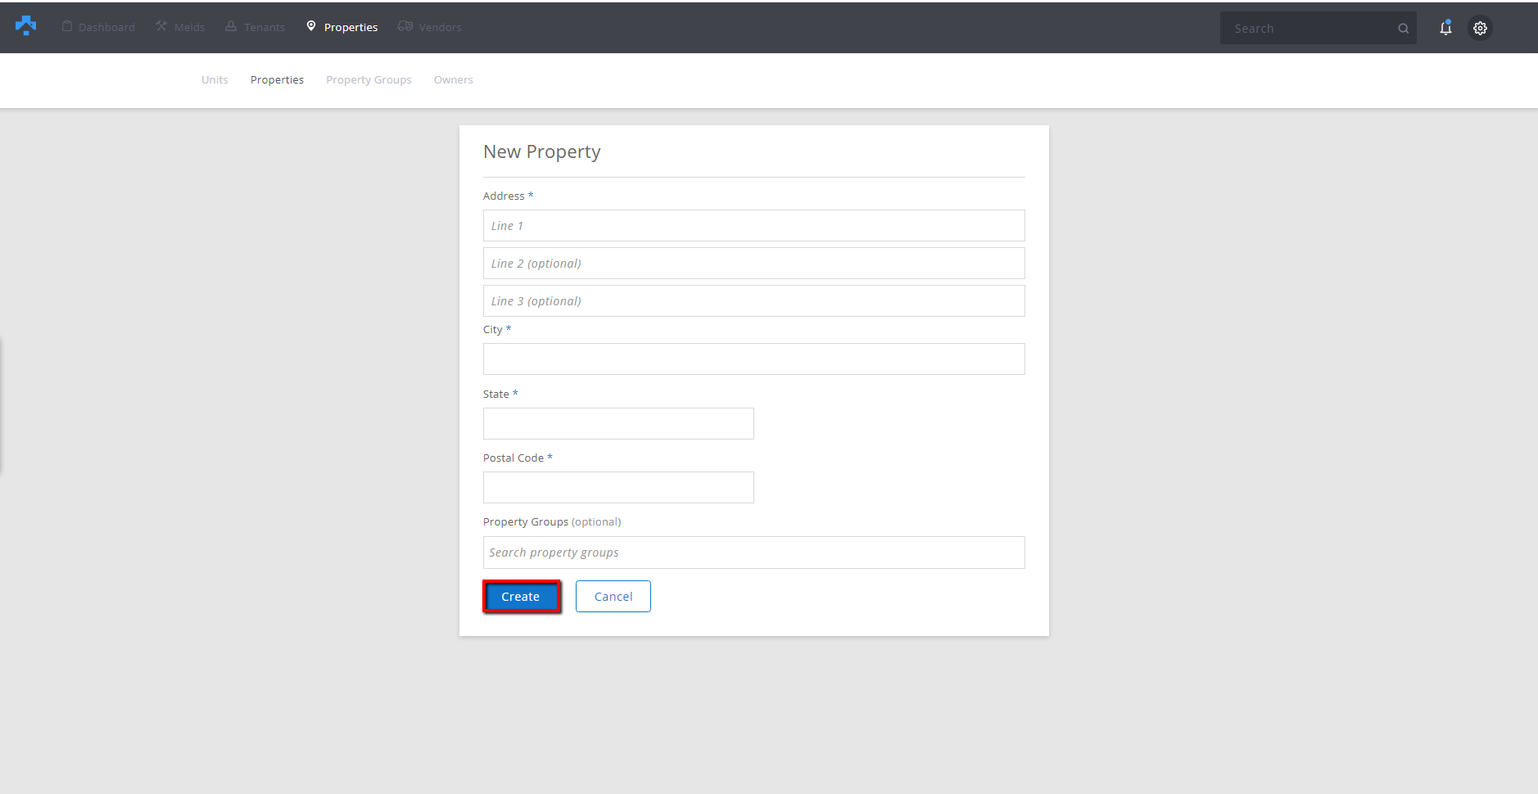Go to Melds in top navigation

[189, 27]
